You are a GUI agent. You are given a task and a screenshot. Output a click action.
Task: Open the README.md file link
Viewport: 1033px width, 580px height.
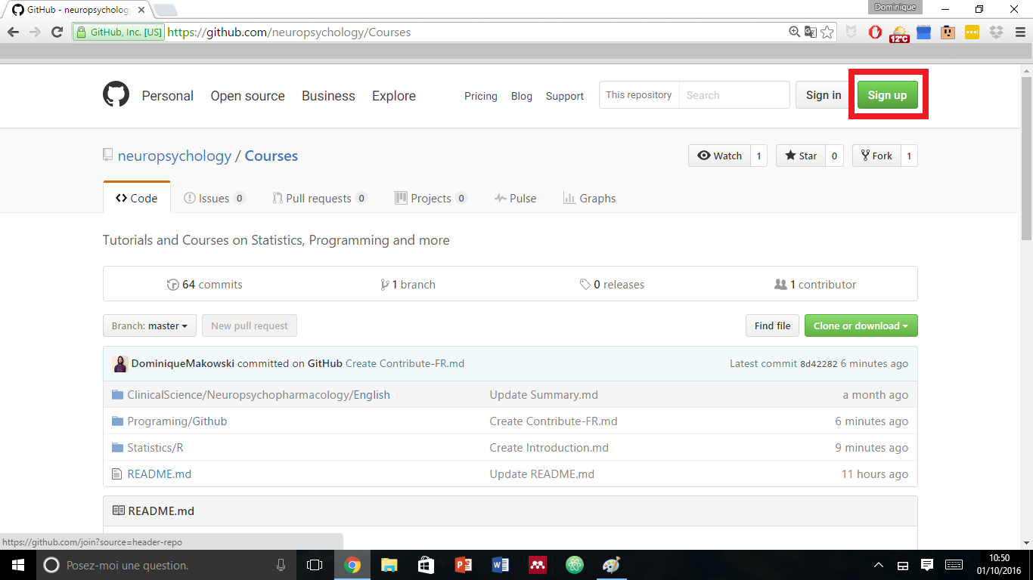point(160,474)
